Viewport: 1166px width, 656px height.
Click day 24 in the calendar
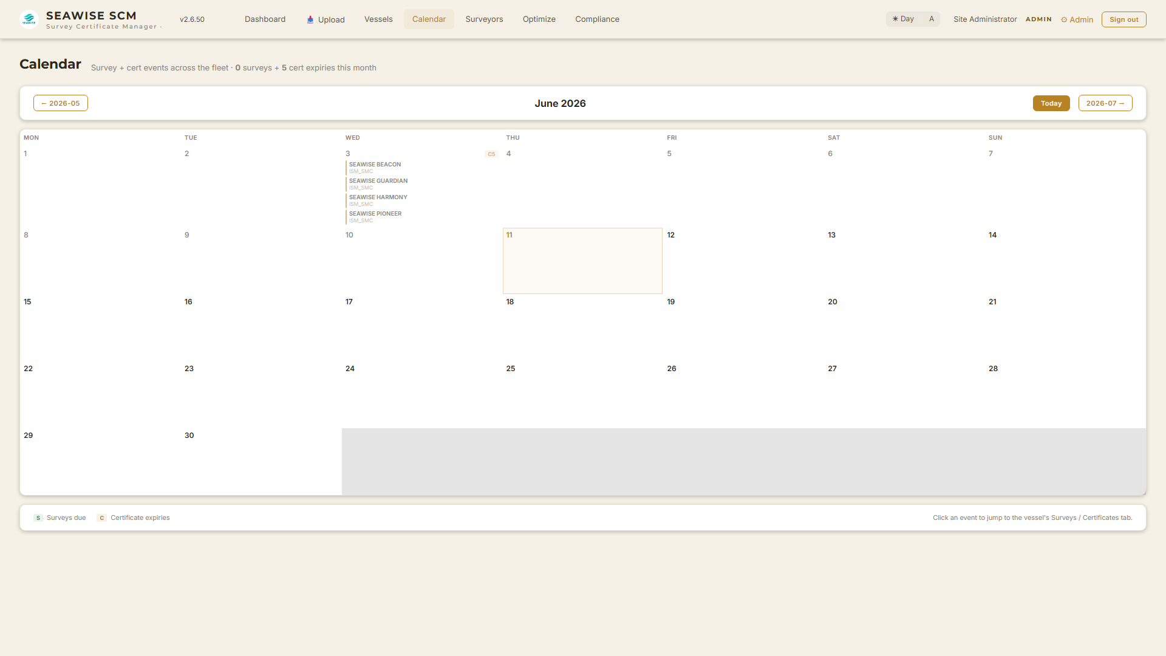422,395
